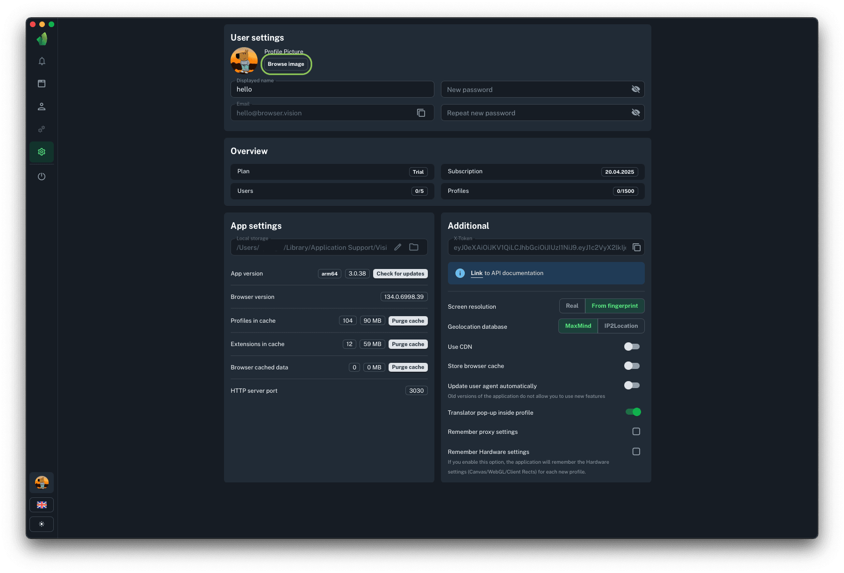This screenshot has height=573, width=844.
Task: Copy the X-Token value
Action: [x=636, y=247]
